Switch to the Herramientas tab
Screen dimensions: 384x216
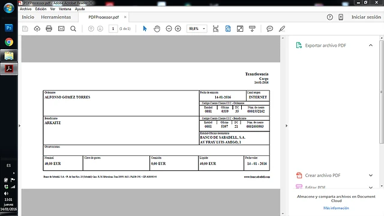(x=56, y=17)
